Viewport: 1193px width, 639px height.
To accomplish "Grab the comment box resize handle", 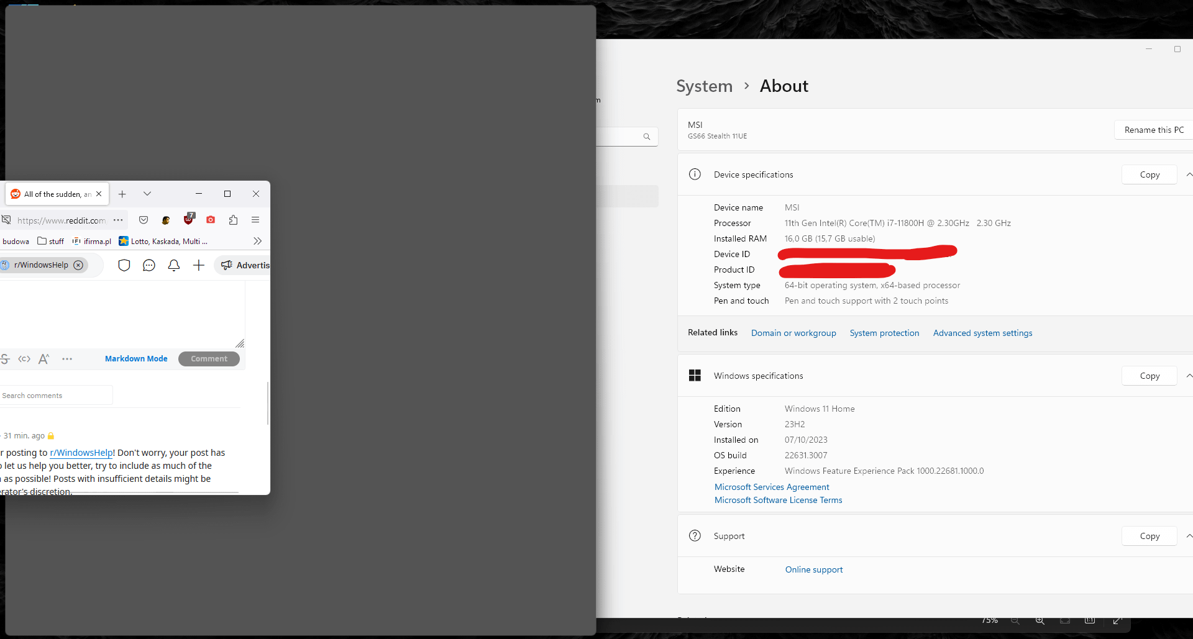I will pos(240,343).
